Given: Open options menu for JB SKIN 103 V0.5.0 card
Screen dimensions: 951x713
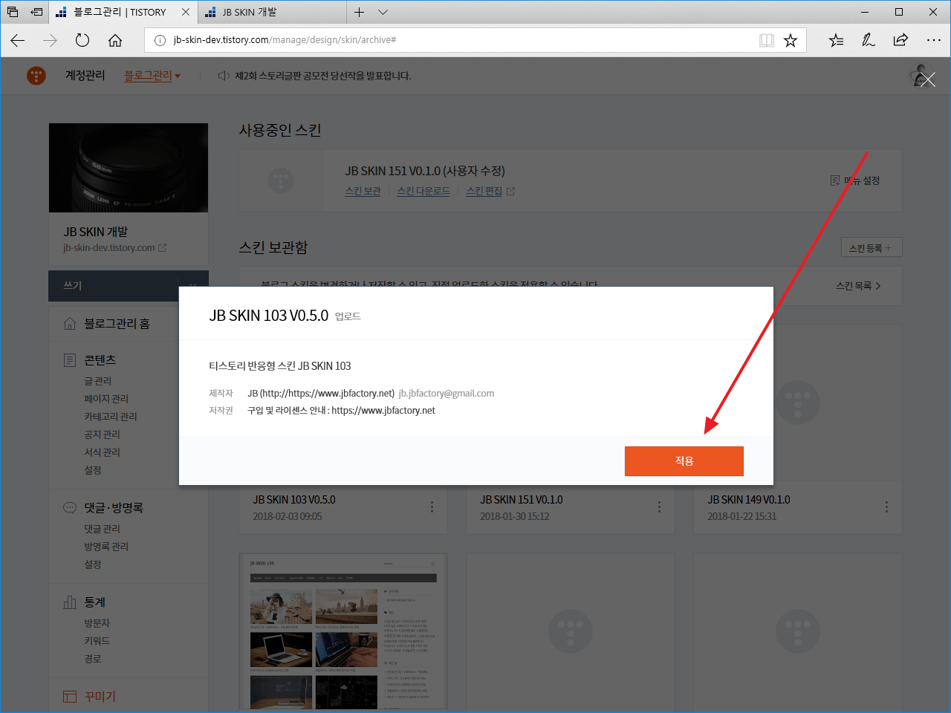Looking at the screenshot, I should pos(432,507).
